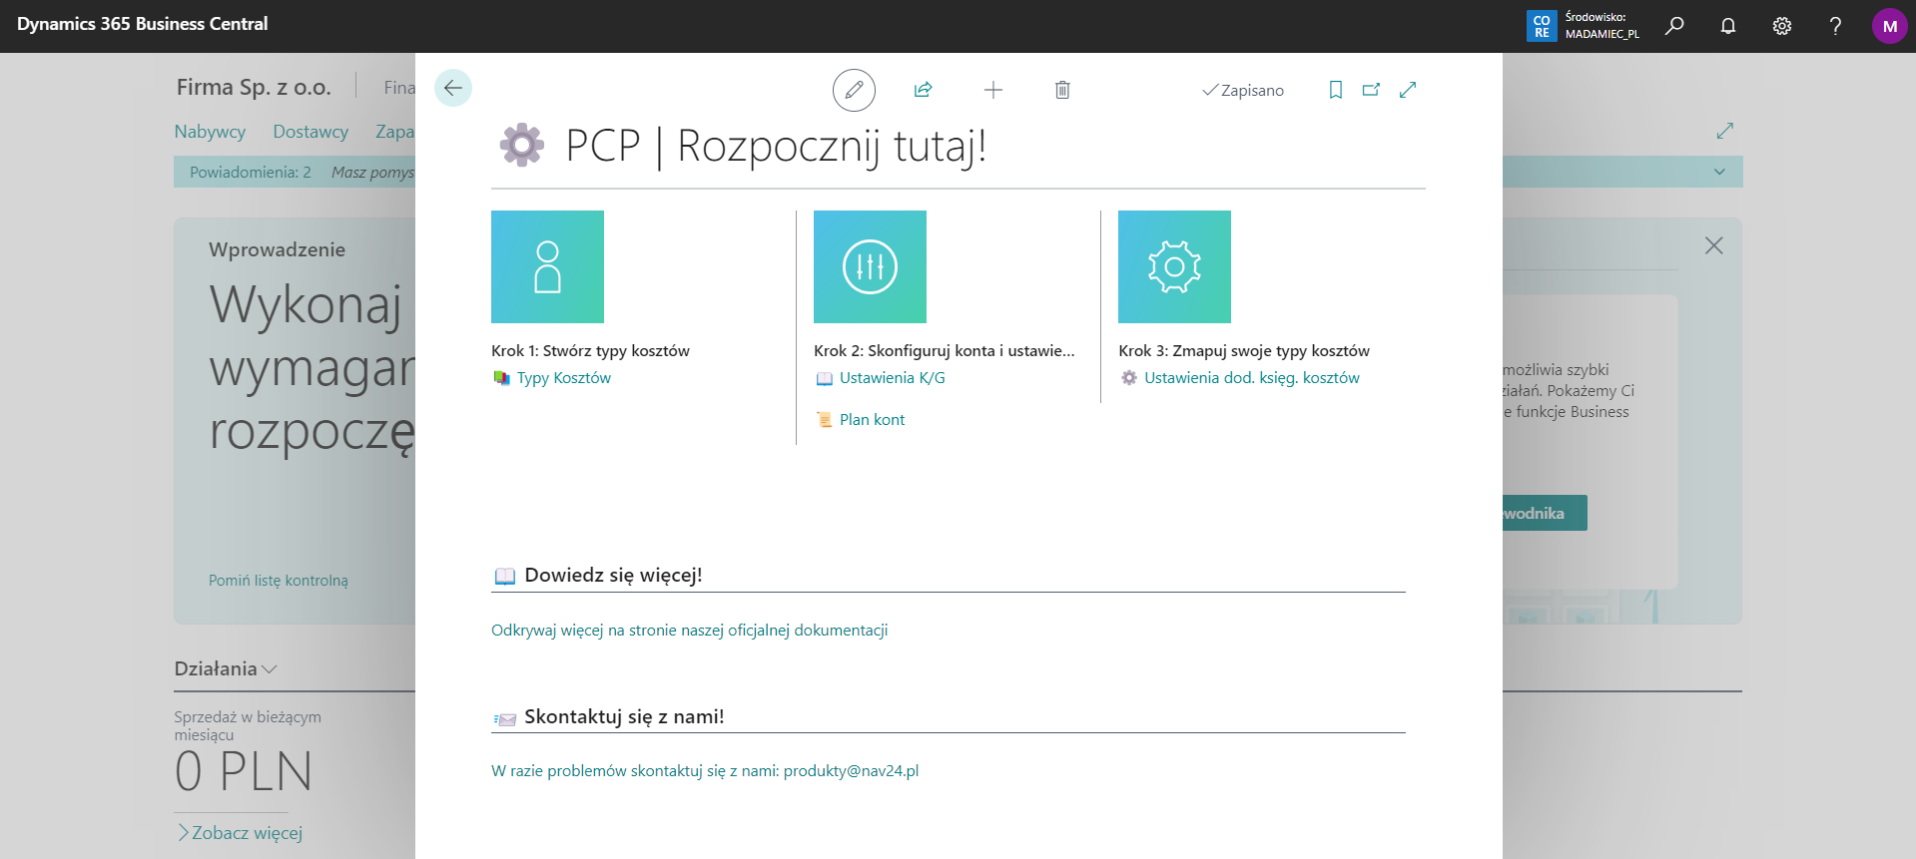Expand the Działania dropdown
This screenshot has height=859, width=1916.
coord(226,669)
